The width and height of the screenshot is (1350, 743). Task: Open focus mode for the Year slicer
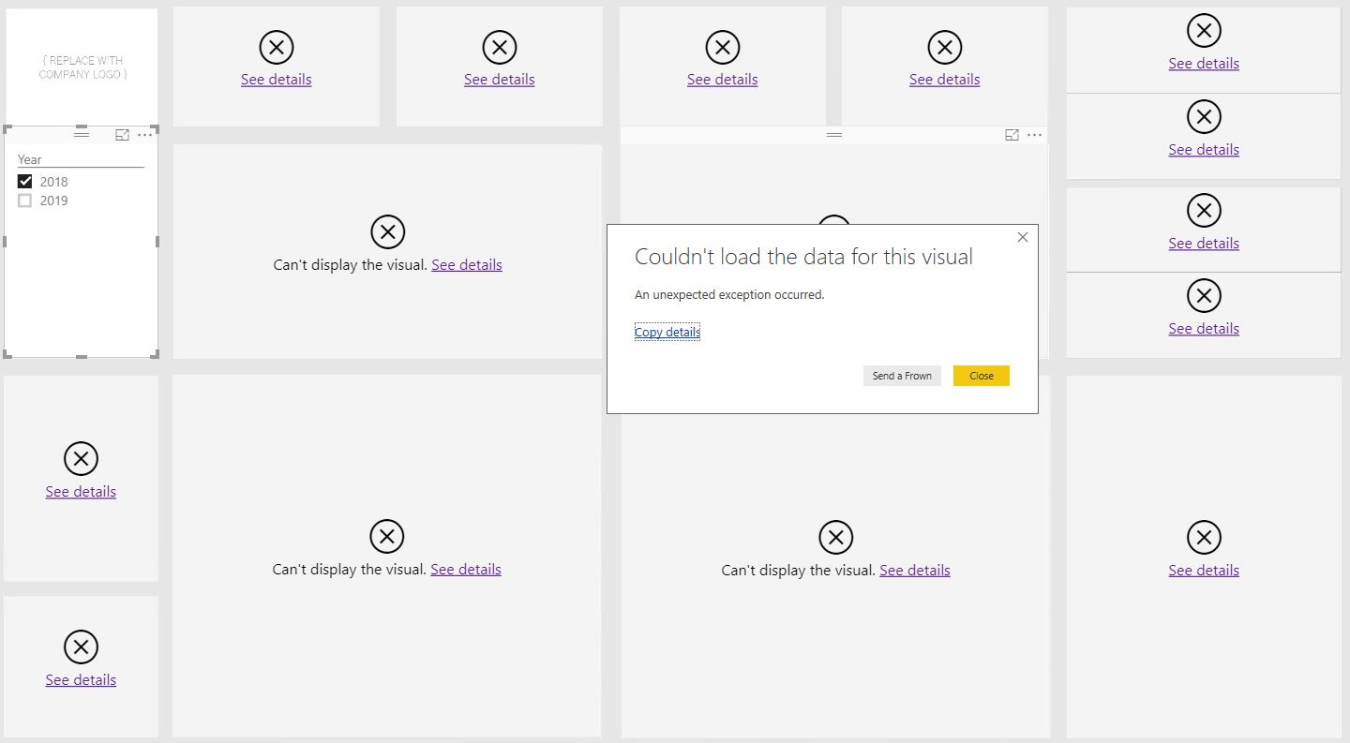point(122,135)
